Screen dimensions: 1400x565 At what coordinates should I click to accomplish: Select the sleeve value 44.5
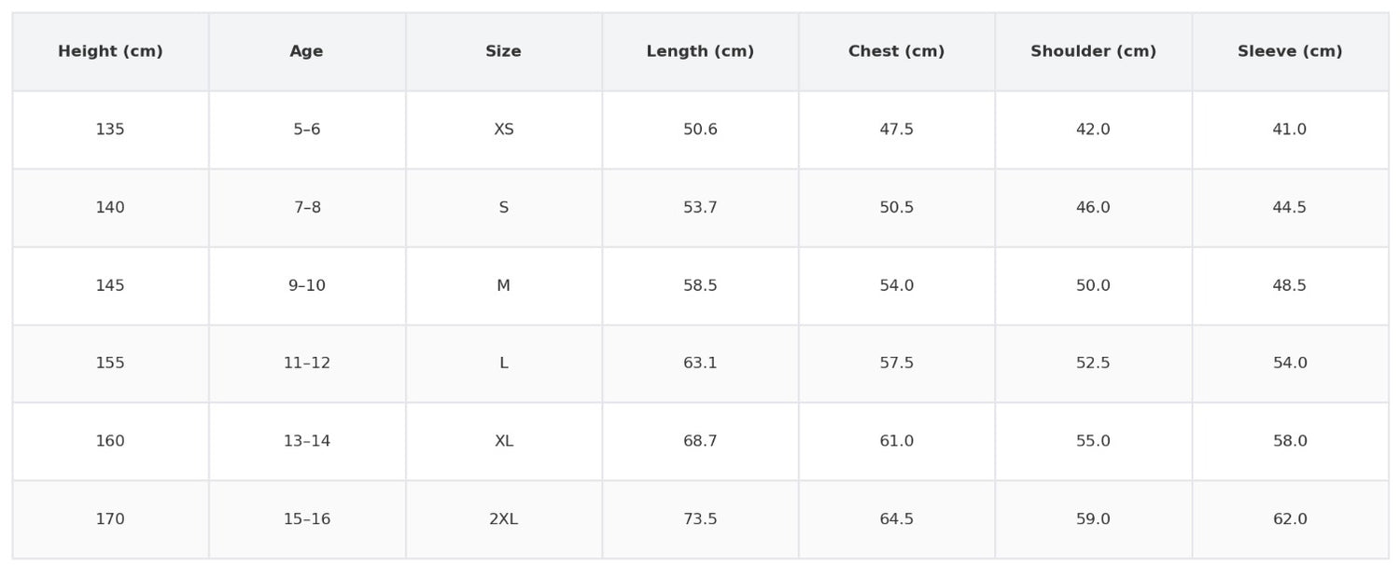click(x=1290, y=208)
